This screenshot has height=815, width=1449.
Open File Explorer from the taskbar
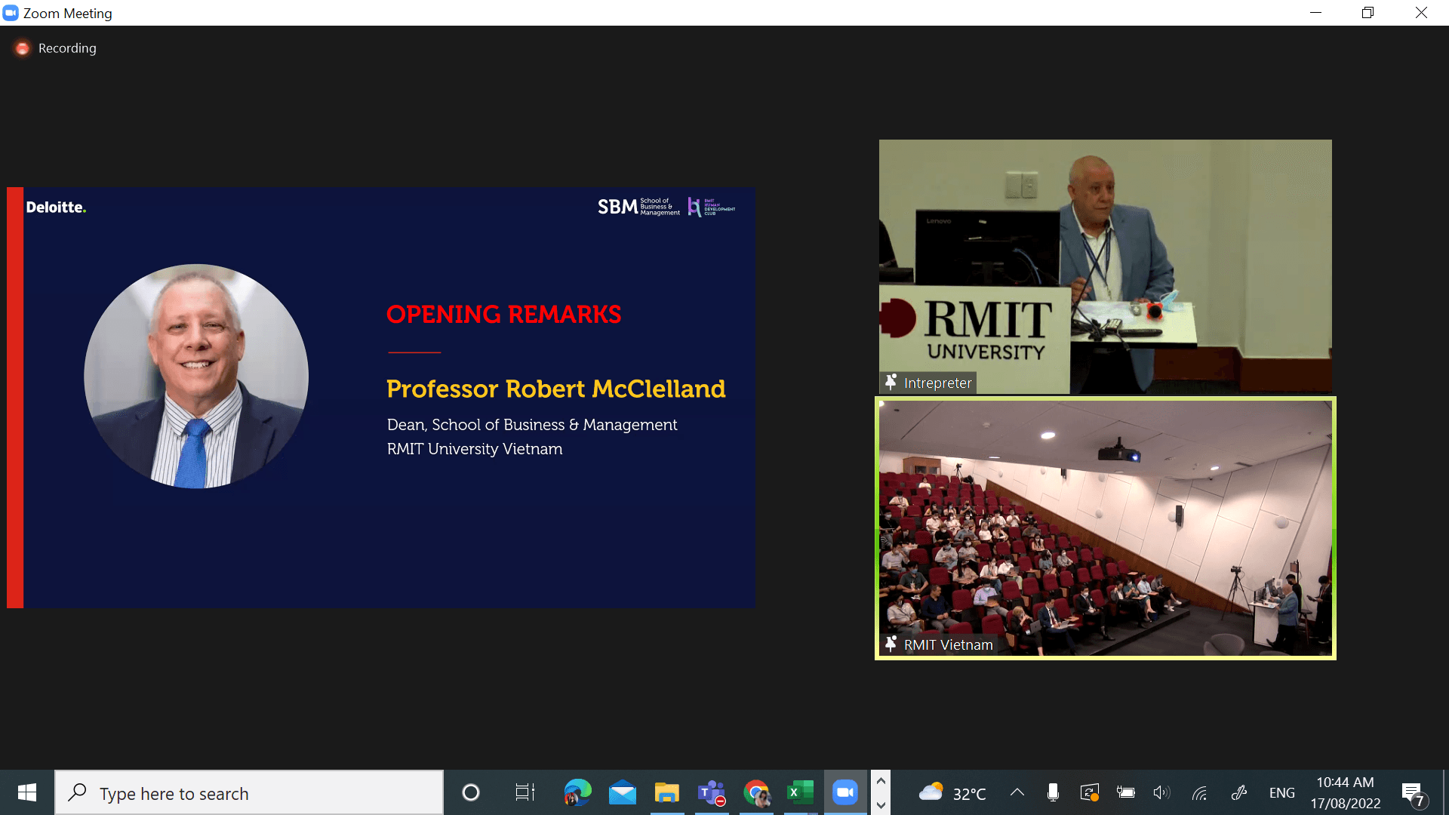(667, 792)
